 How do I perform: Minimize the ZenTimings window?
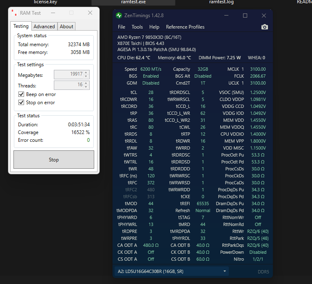tap(226, 16)
